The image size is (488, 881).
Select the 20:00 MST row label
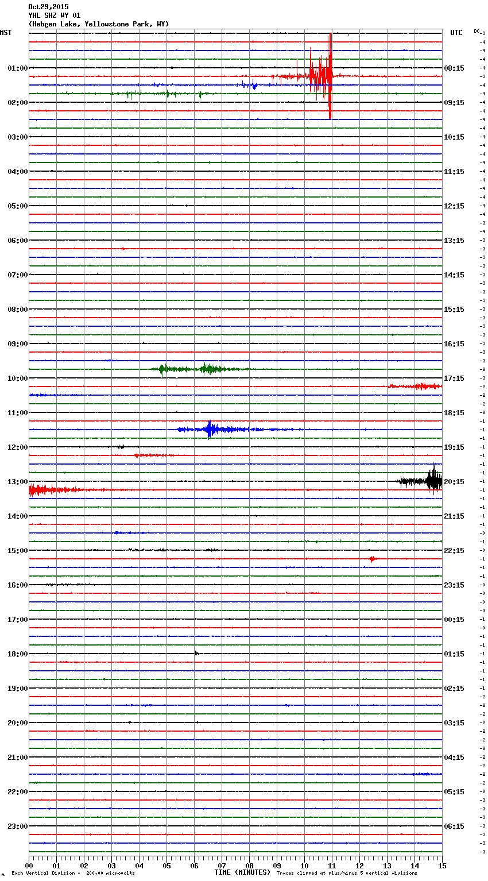[17, 722]
